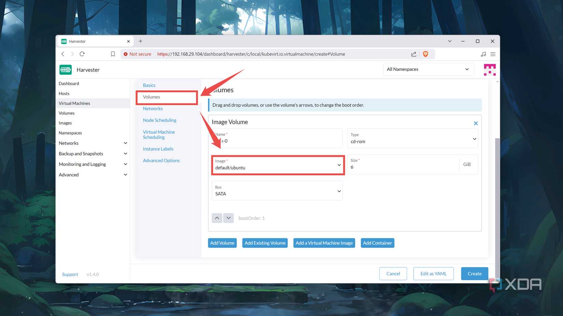This screenshot has height=316, width=563.
Task: Open the Bus SATA dropdown
Action: pyautogui.click(x=277, y=191)
